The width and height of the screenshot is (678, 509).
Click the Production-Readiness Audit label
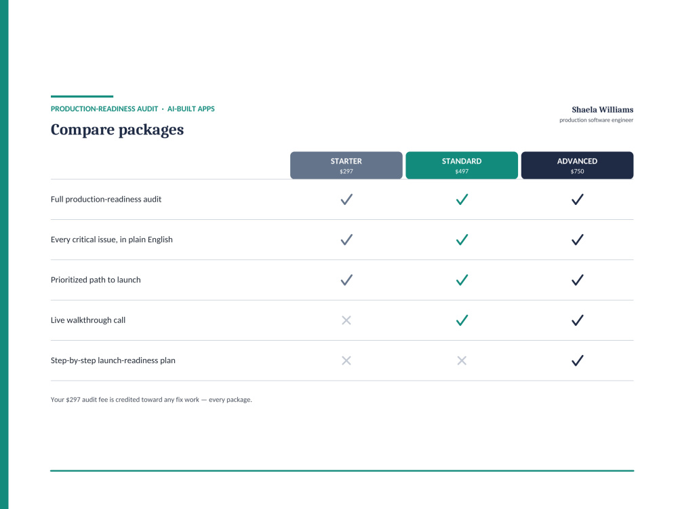[104, 109]
